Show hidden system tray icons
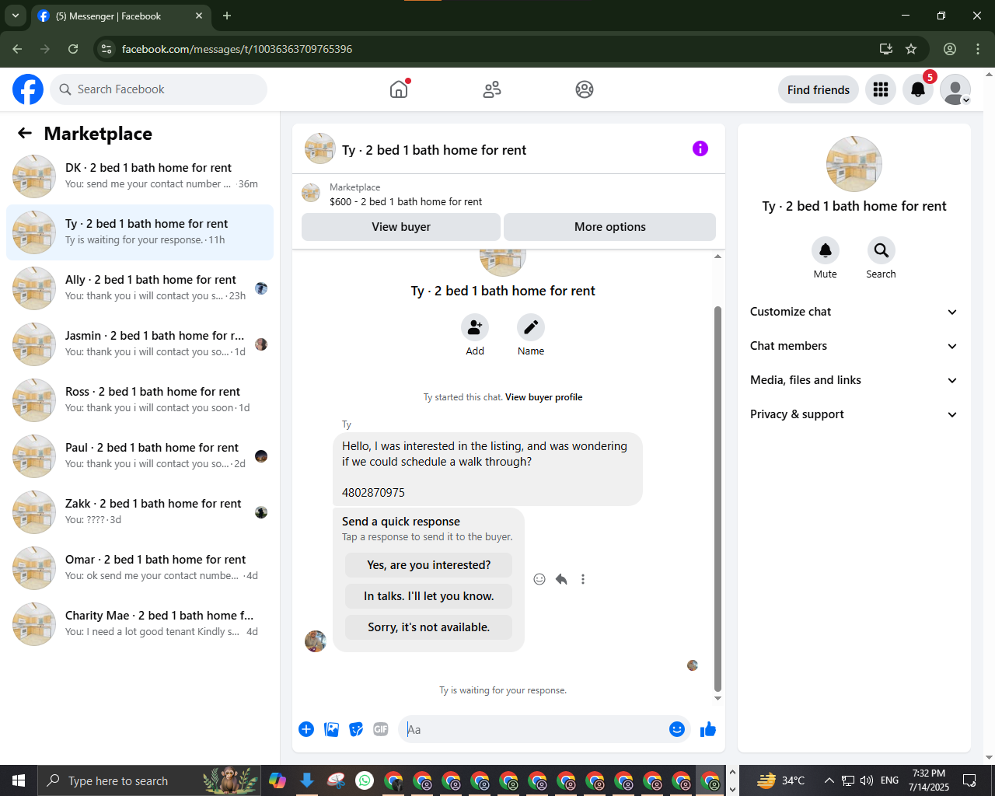 [x=829, y=780]
